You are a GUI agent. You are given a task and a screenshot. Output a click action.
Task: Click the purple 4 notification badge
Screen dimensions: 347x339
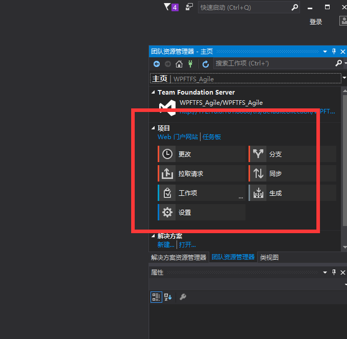[175, 8]
